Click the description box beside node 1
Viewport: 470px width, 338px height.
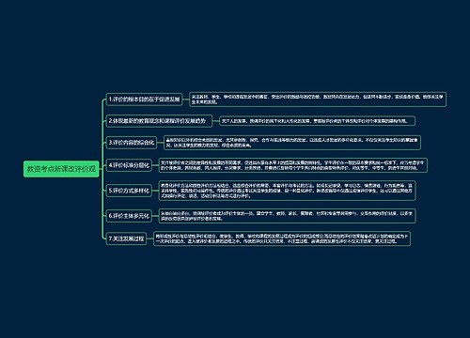[x=318, y=100]
